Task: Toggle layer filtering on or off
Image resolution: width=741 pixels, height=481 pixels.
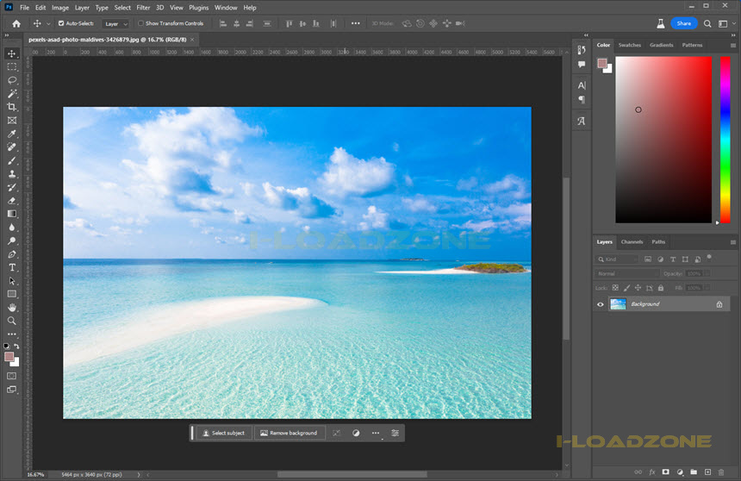Action: 709,257
